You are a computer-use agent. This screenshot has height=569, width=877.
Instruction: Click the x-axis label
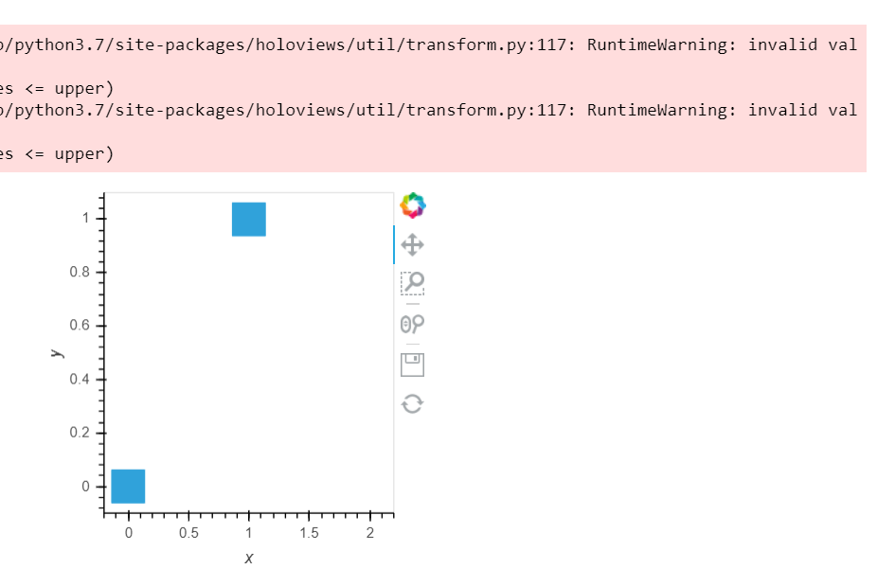(x=248, y=558)
